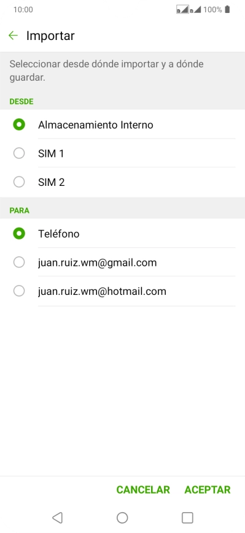Select the SIM 1 radio button
The width and height of the screenshot is (245, 533).
pos(19,153)
